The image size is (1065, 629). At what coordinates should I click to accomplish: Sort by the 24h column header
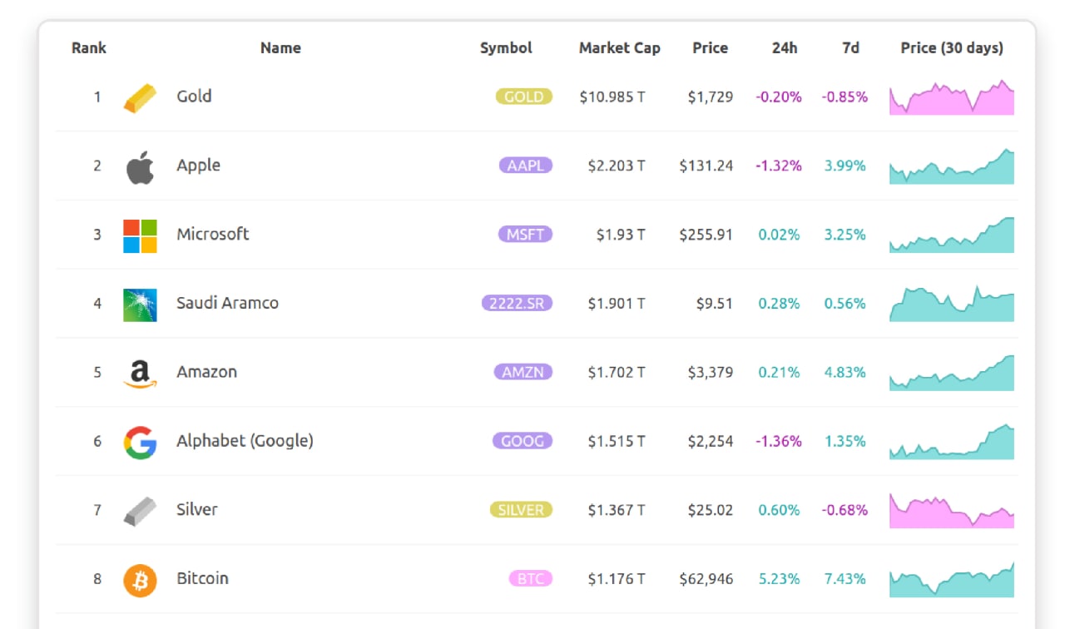785,47
